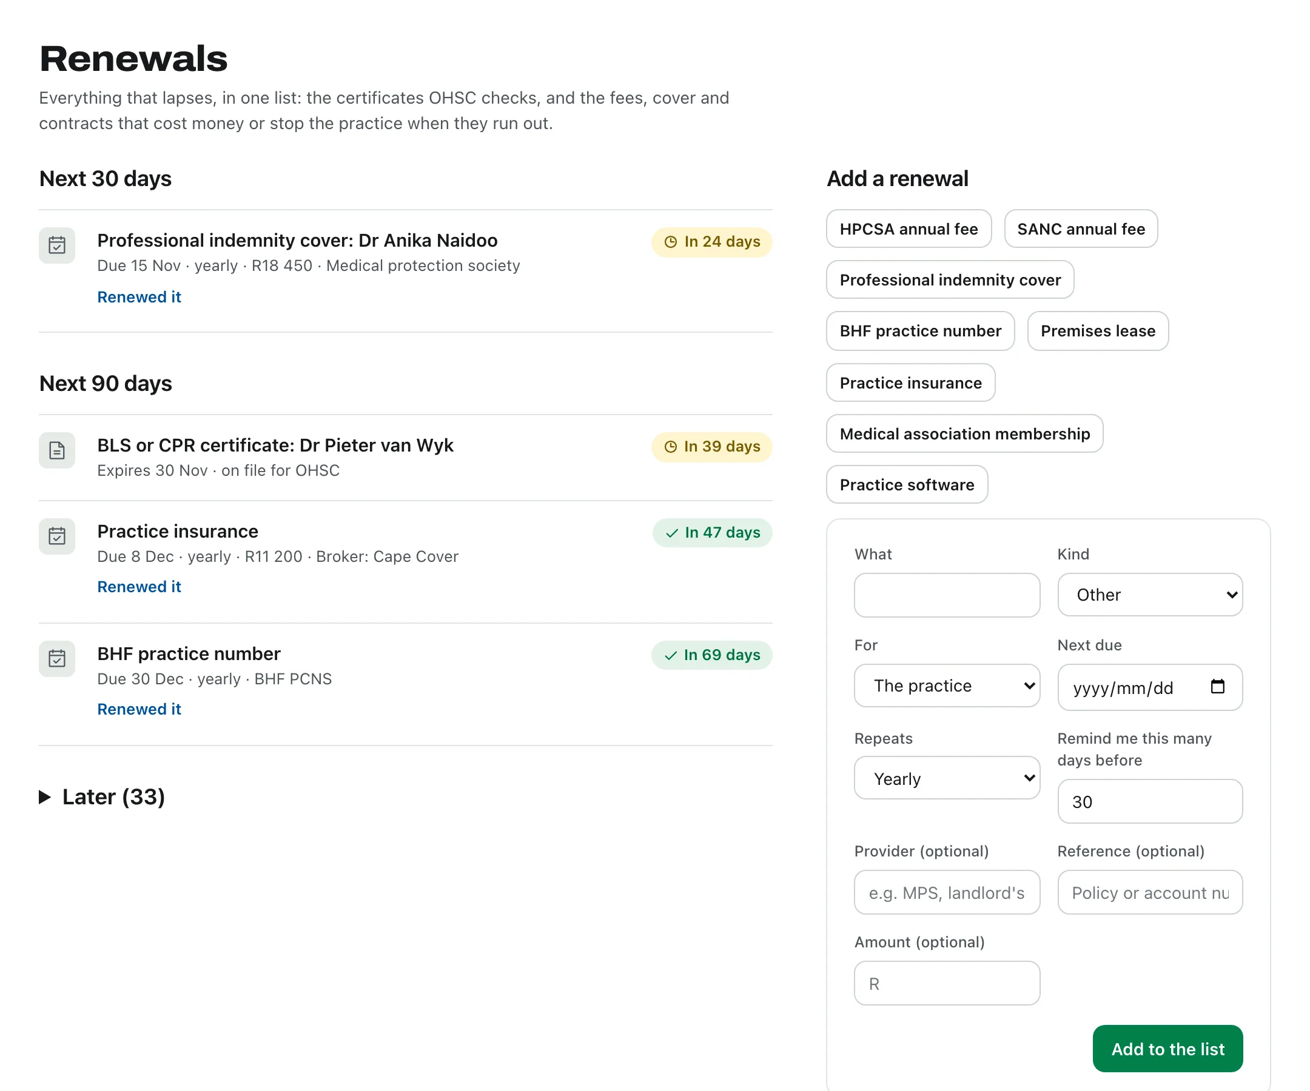Viewport: 1310px width, 1091px height.
Task: Choose HPCSA annual fee preset
Action: (909, 229)
